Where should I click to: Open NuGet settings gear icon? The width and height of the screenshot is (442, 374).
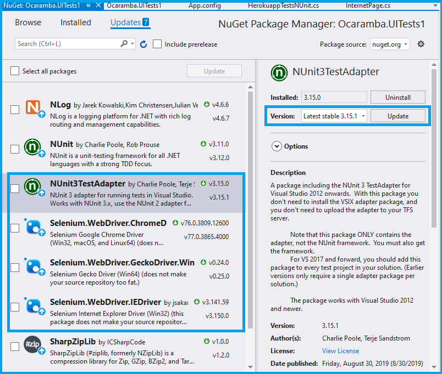(x=421, y=44)
